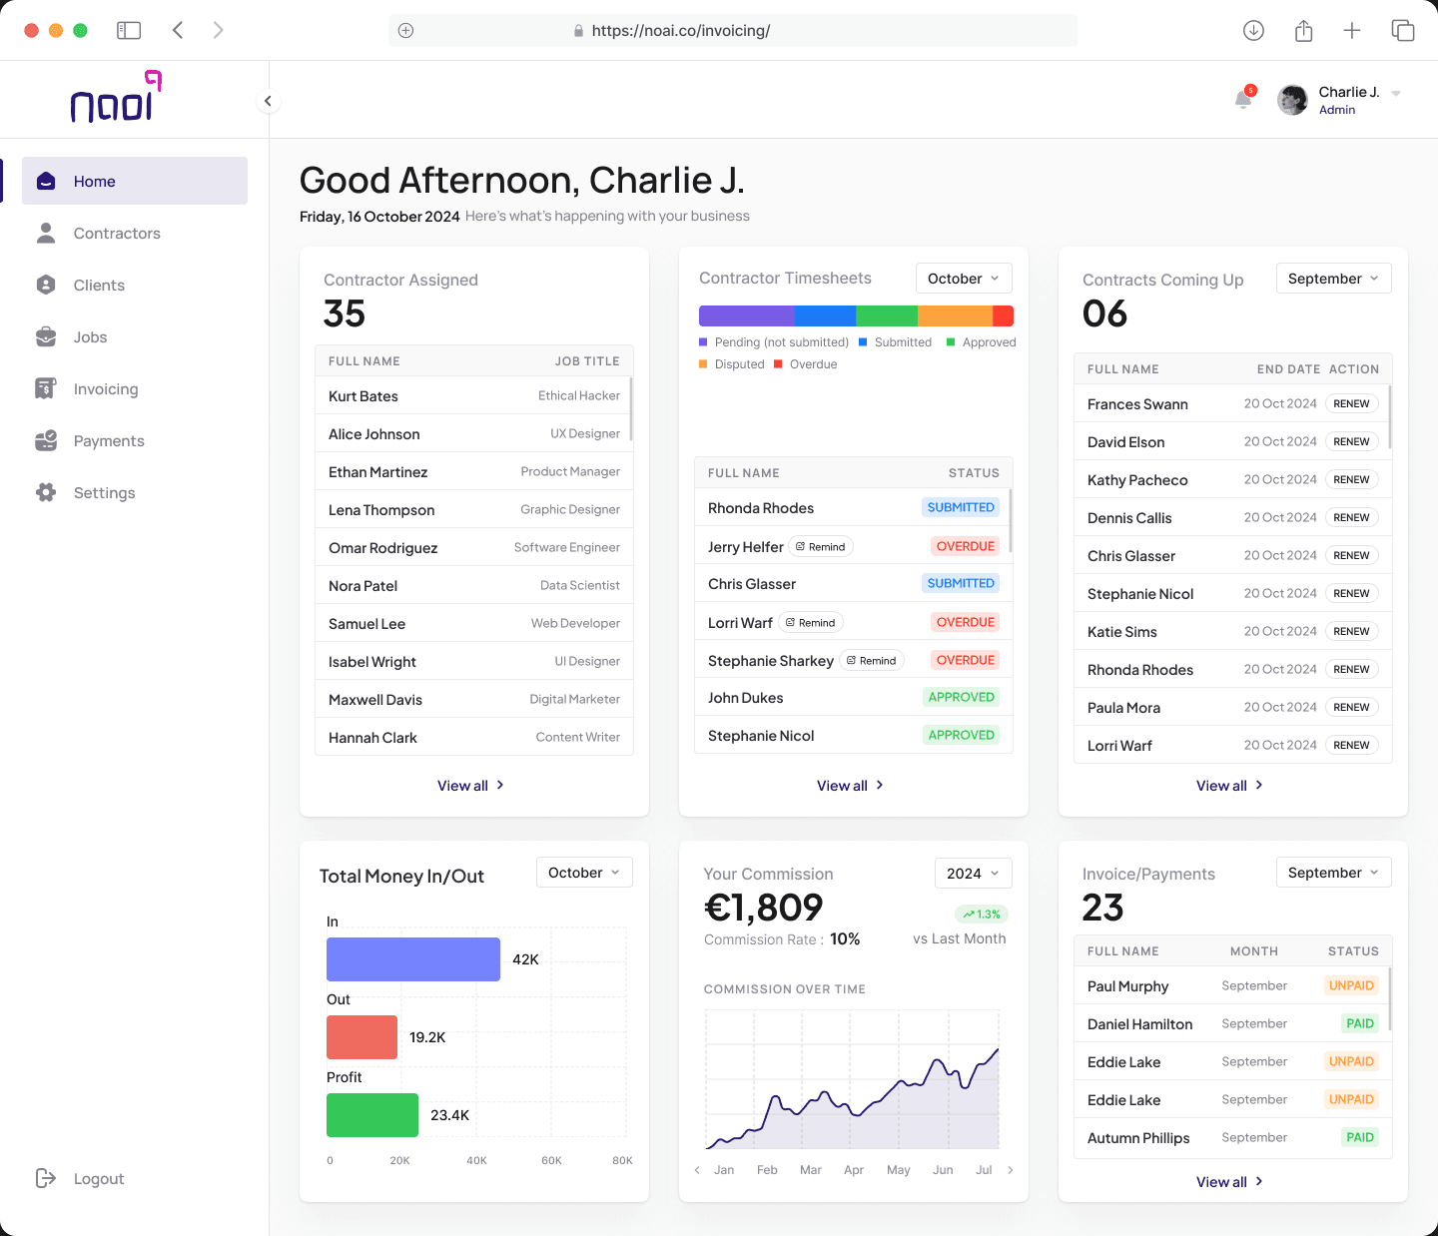Screen dimensions: 1438x1236
Task: Open Jobs in the sidebar menu
Action: 135,336
